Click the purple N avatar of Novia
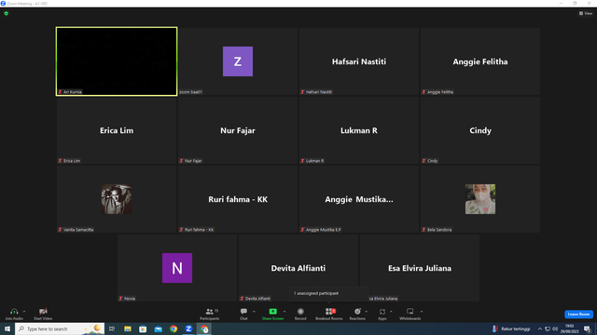597x335 pixels. [177, 268]
